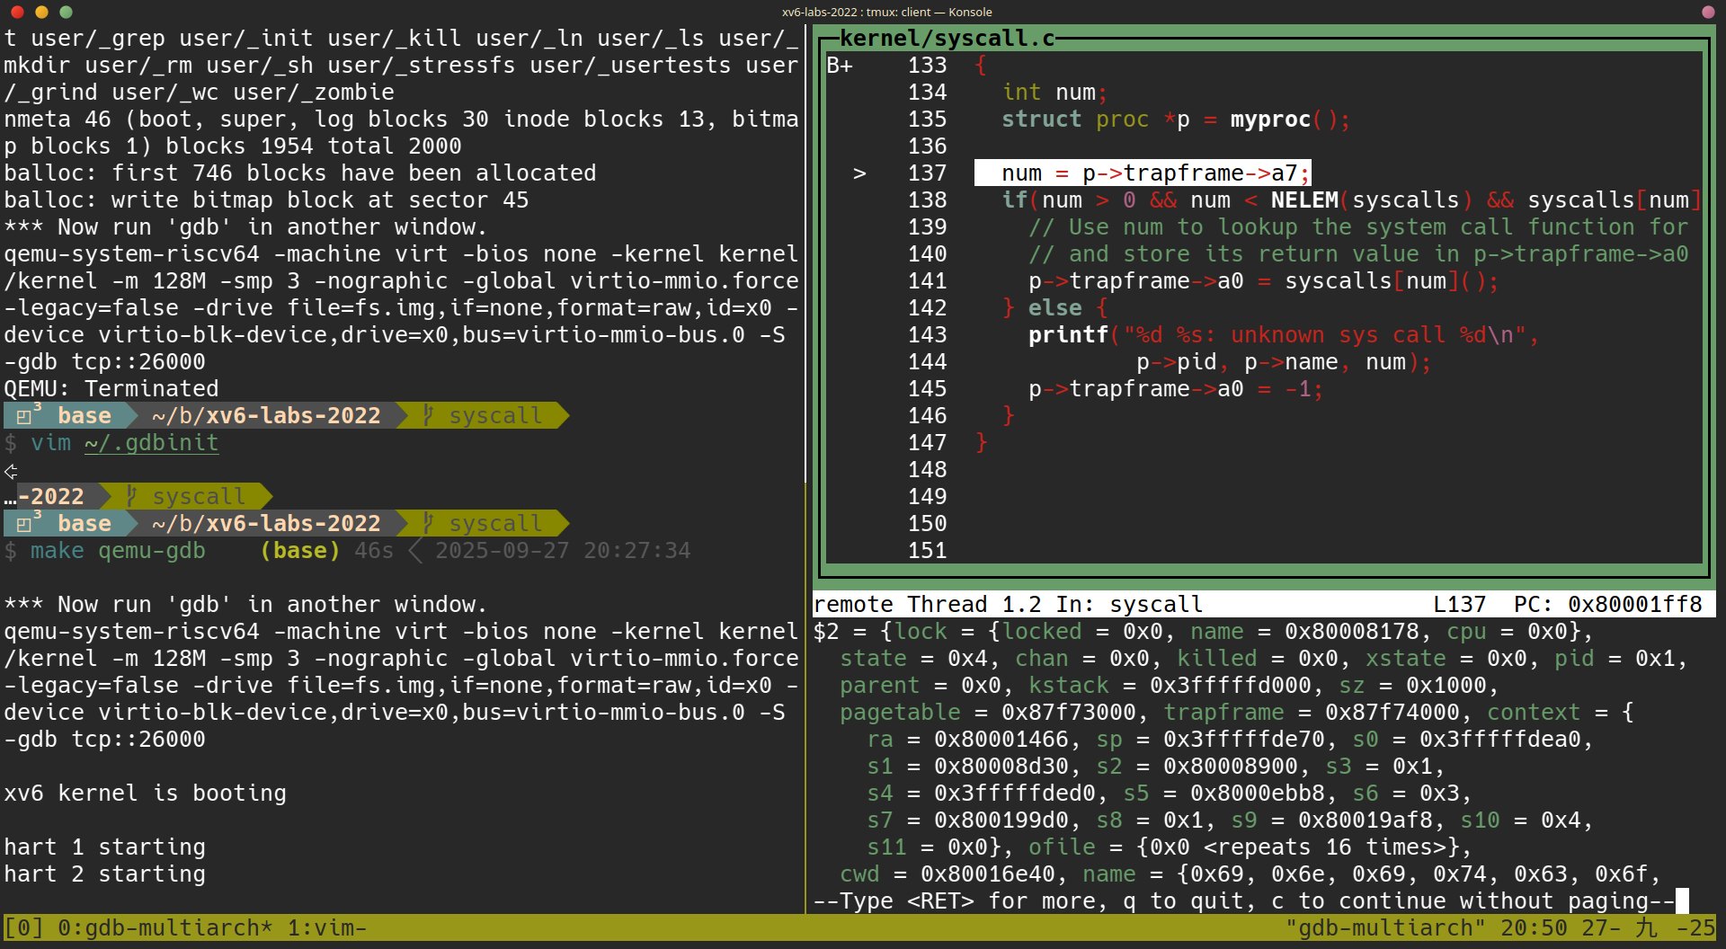This screenshot has height=949, width=1726.
Task: Click the highlighted num = p->trapframe->a7 line
Action: click(x=1143, y=173)
